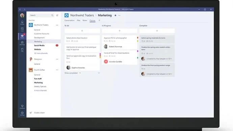The image size is (233, 131).
Task: Open the Select photo shoot location task card
Action: [x=82, y=40]
